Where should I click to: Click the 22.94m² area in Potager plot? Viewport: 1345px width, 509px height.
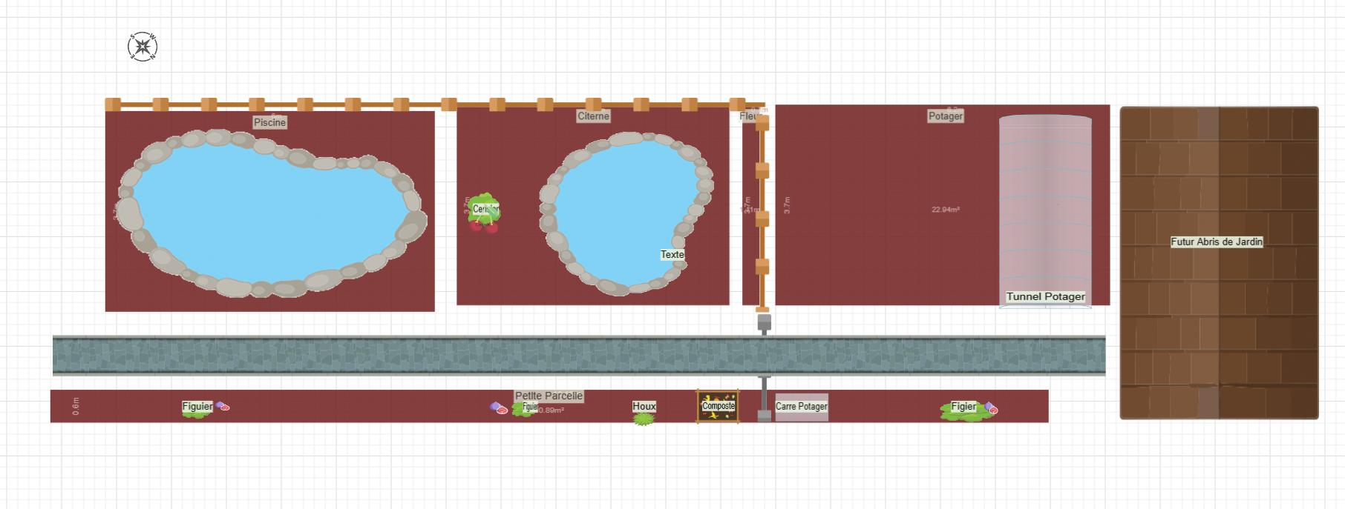(x=946, y=210)
